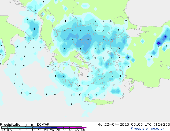Click the '13' precipitation value on the map
The height and width of the screenshot is (131, 170).
pyautogui.click(x=128, y=57)
